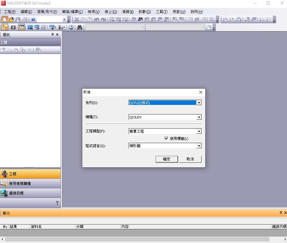Screen dimensions: 287x243
Task: Click the output panel horizontal scrollbar
Action: point(137,239)
